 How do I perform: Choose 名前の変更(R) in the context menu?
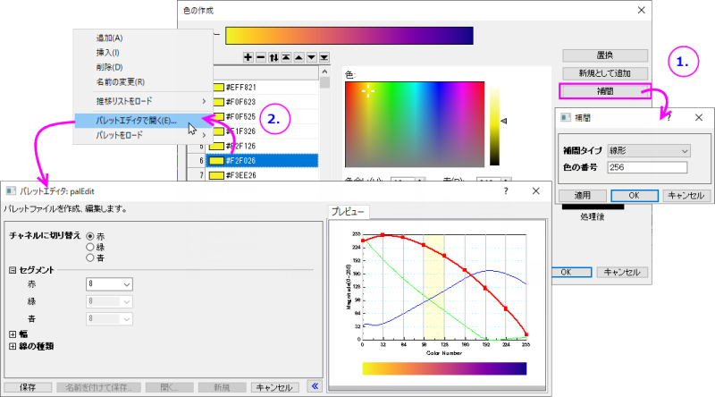(x=121, y=81)
